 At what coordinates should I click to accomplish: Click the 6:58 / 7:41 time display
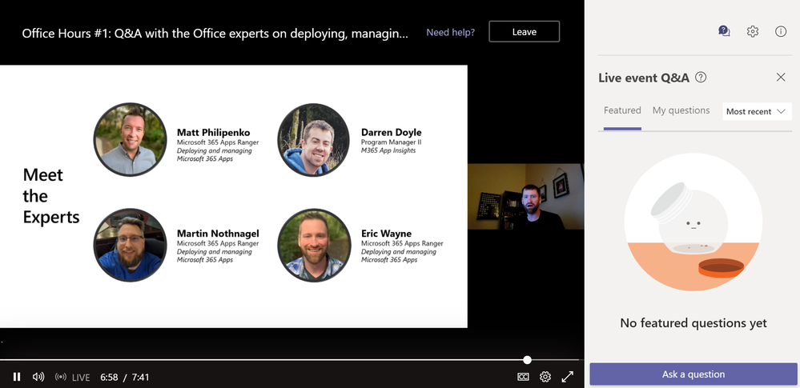(x=124, y=378)
